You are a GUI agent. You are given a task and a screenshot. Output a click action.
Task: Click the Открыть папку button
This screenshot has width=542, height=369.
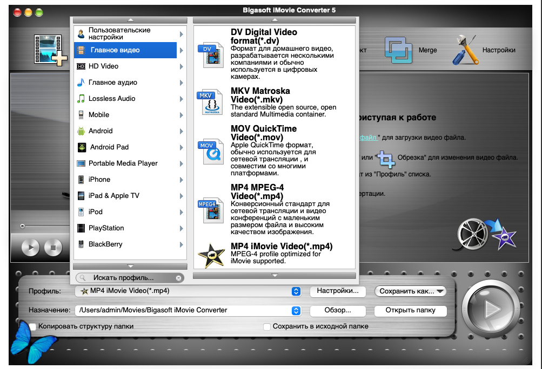coord(411,310)
